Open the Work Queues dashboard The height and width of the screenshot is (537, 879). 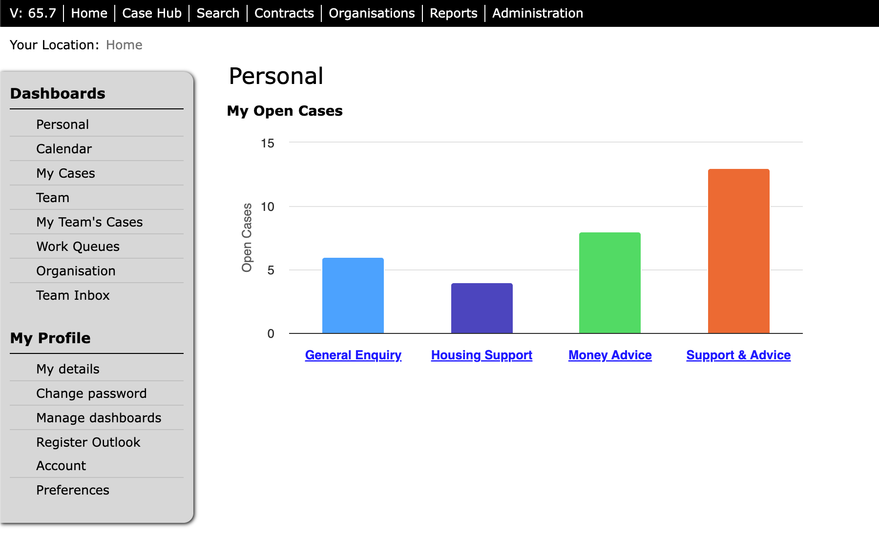78,247
